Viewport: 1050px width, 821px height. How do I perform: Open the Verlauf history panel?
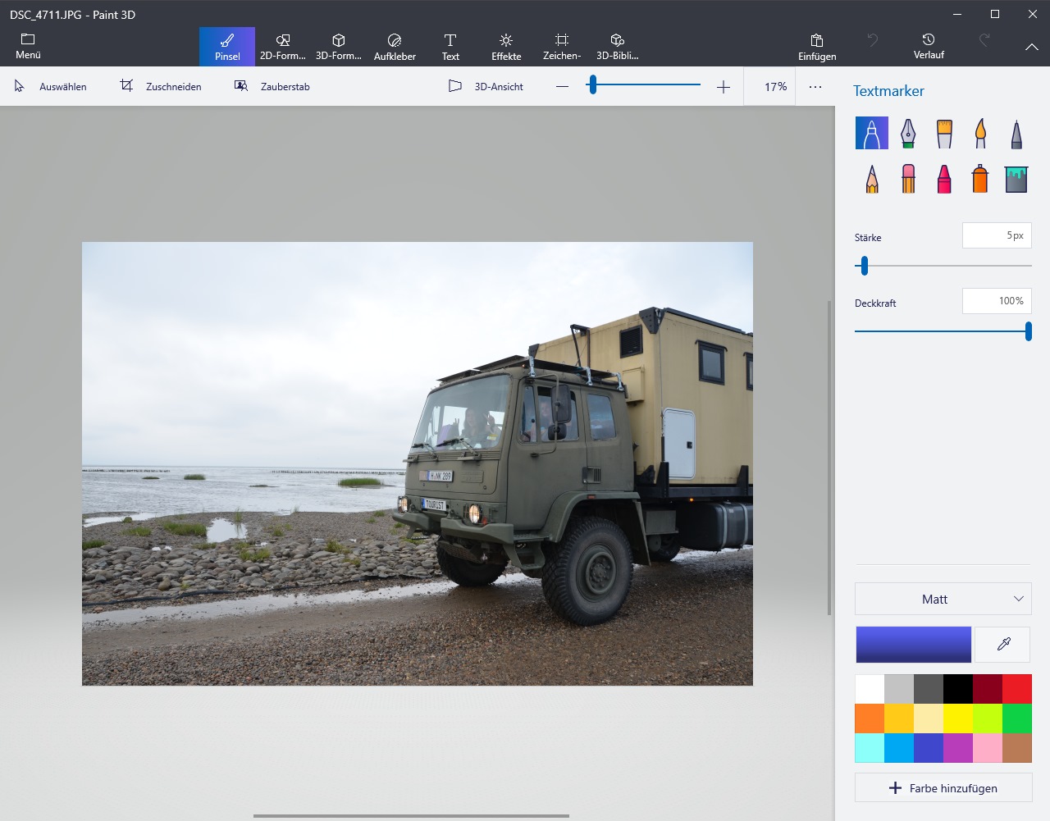coord(929,47)
